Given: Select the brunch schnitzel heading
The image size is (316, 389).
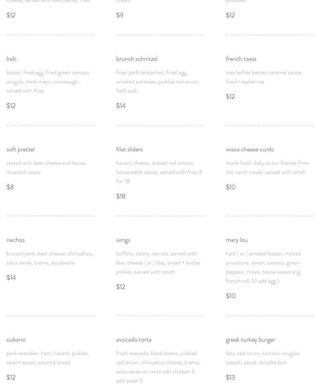Looking at the screenshot, I should 137,59.
